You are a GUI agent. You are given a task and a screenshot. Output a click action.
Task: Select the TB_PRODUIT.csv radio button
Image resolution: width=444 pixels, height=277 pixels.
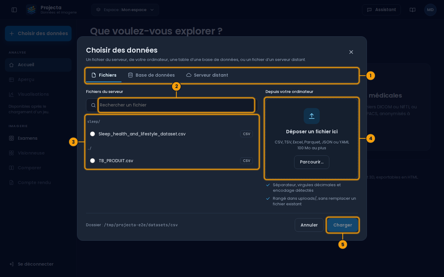tap(92, 161)
